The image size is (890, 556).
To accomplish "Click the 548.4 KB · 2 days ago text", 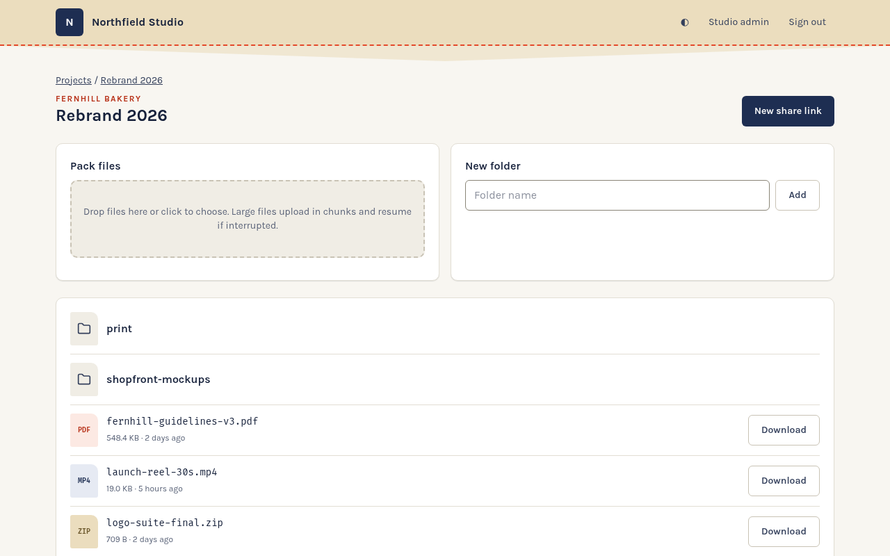I will tap(146, 438).
